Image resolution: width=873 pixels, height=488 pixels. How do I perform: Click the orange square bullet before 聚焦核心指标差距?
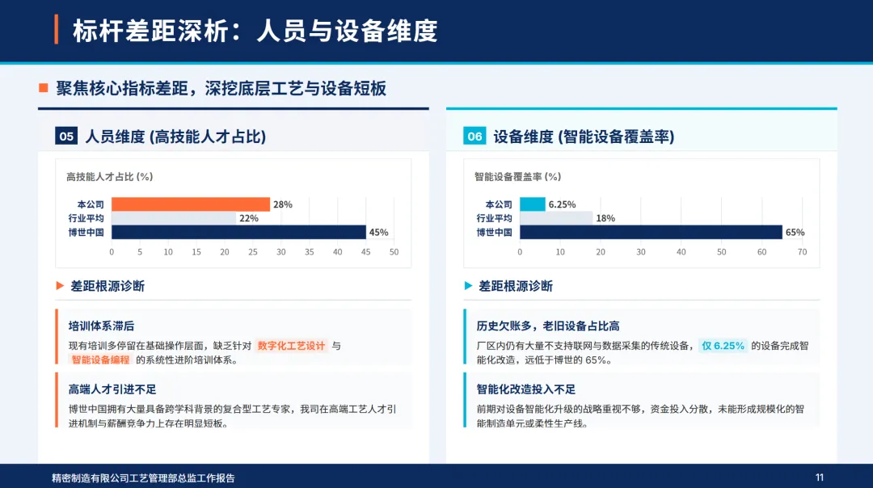[44, 88]
